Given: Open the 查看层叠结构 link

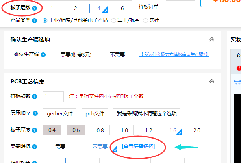Looking at the screenshot, I should (x=138, y=146).
